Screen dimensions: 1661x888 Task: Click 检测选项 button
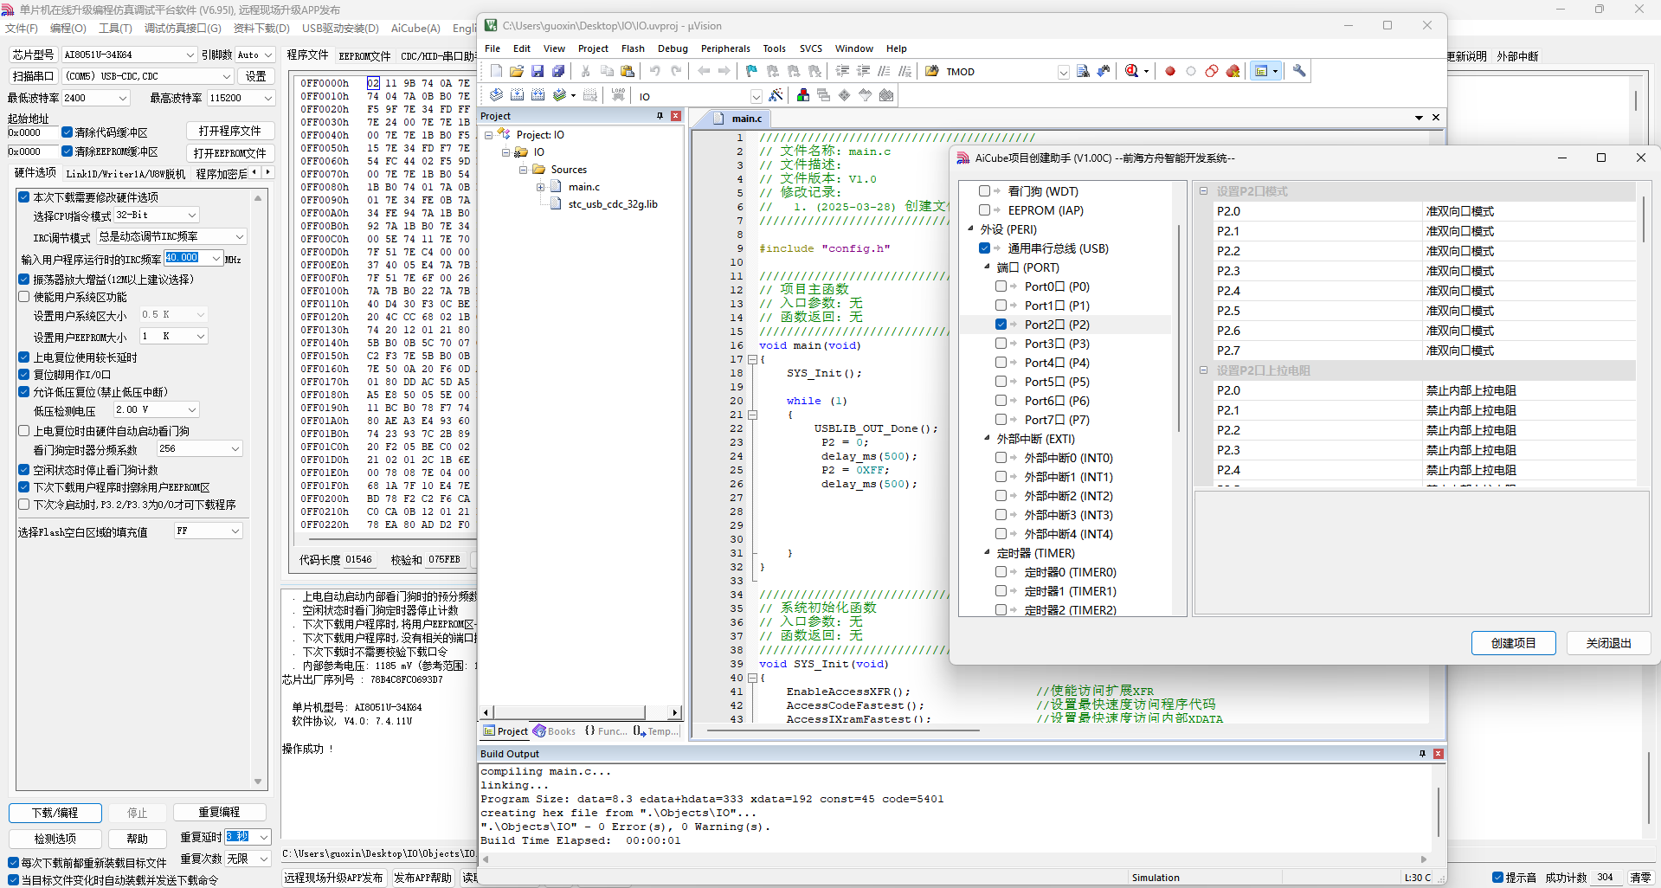coord(55,839)
